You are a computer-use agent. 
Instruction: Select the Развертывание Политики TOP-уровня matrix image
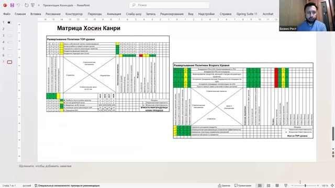108,74
